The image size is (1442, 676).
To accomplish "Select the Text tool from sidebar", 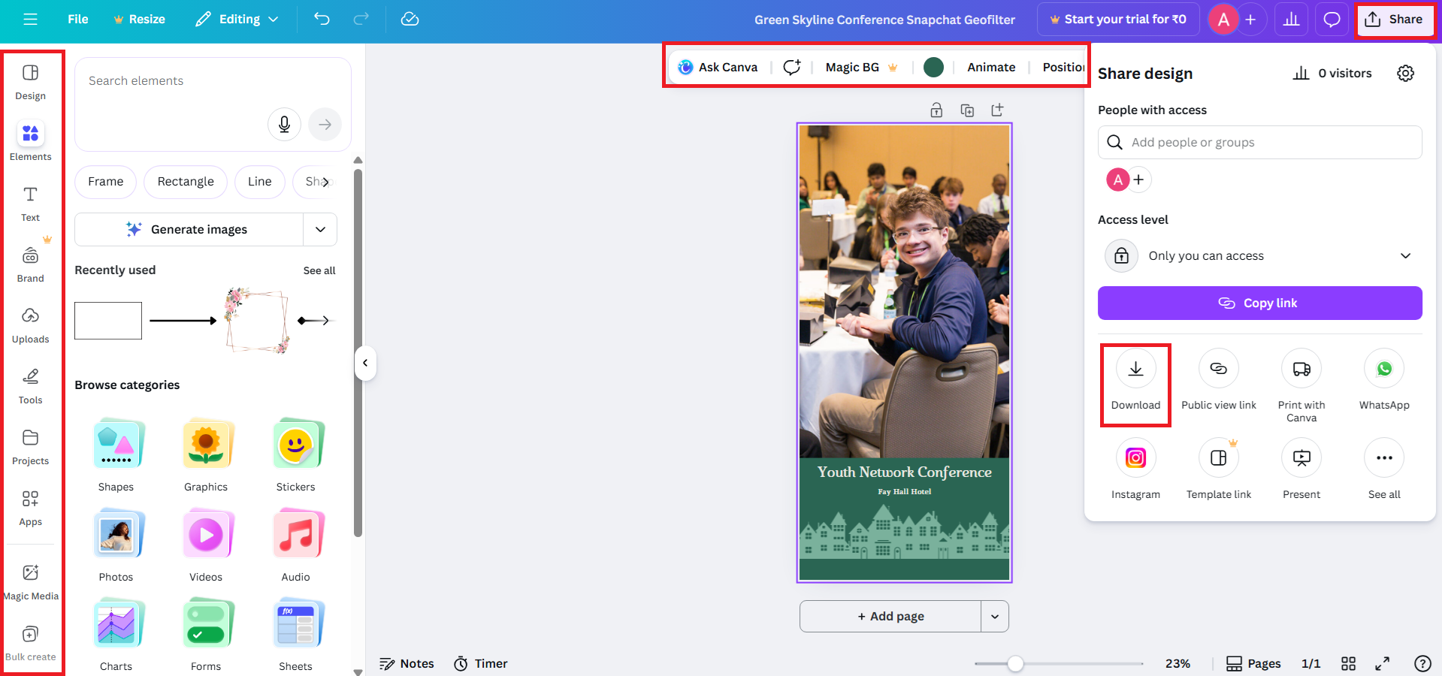I will coord(30,203).
